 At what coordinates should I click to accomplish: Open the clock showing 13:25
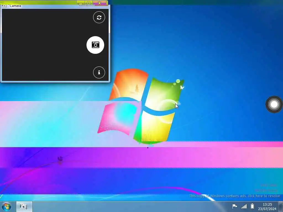pyautogui.click(x=267, y=205)
